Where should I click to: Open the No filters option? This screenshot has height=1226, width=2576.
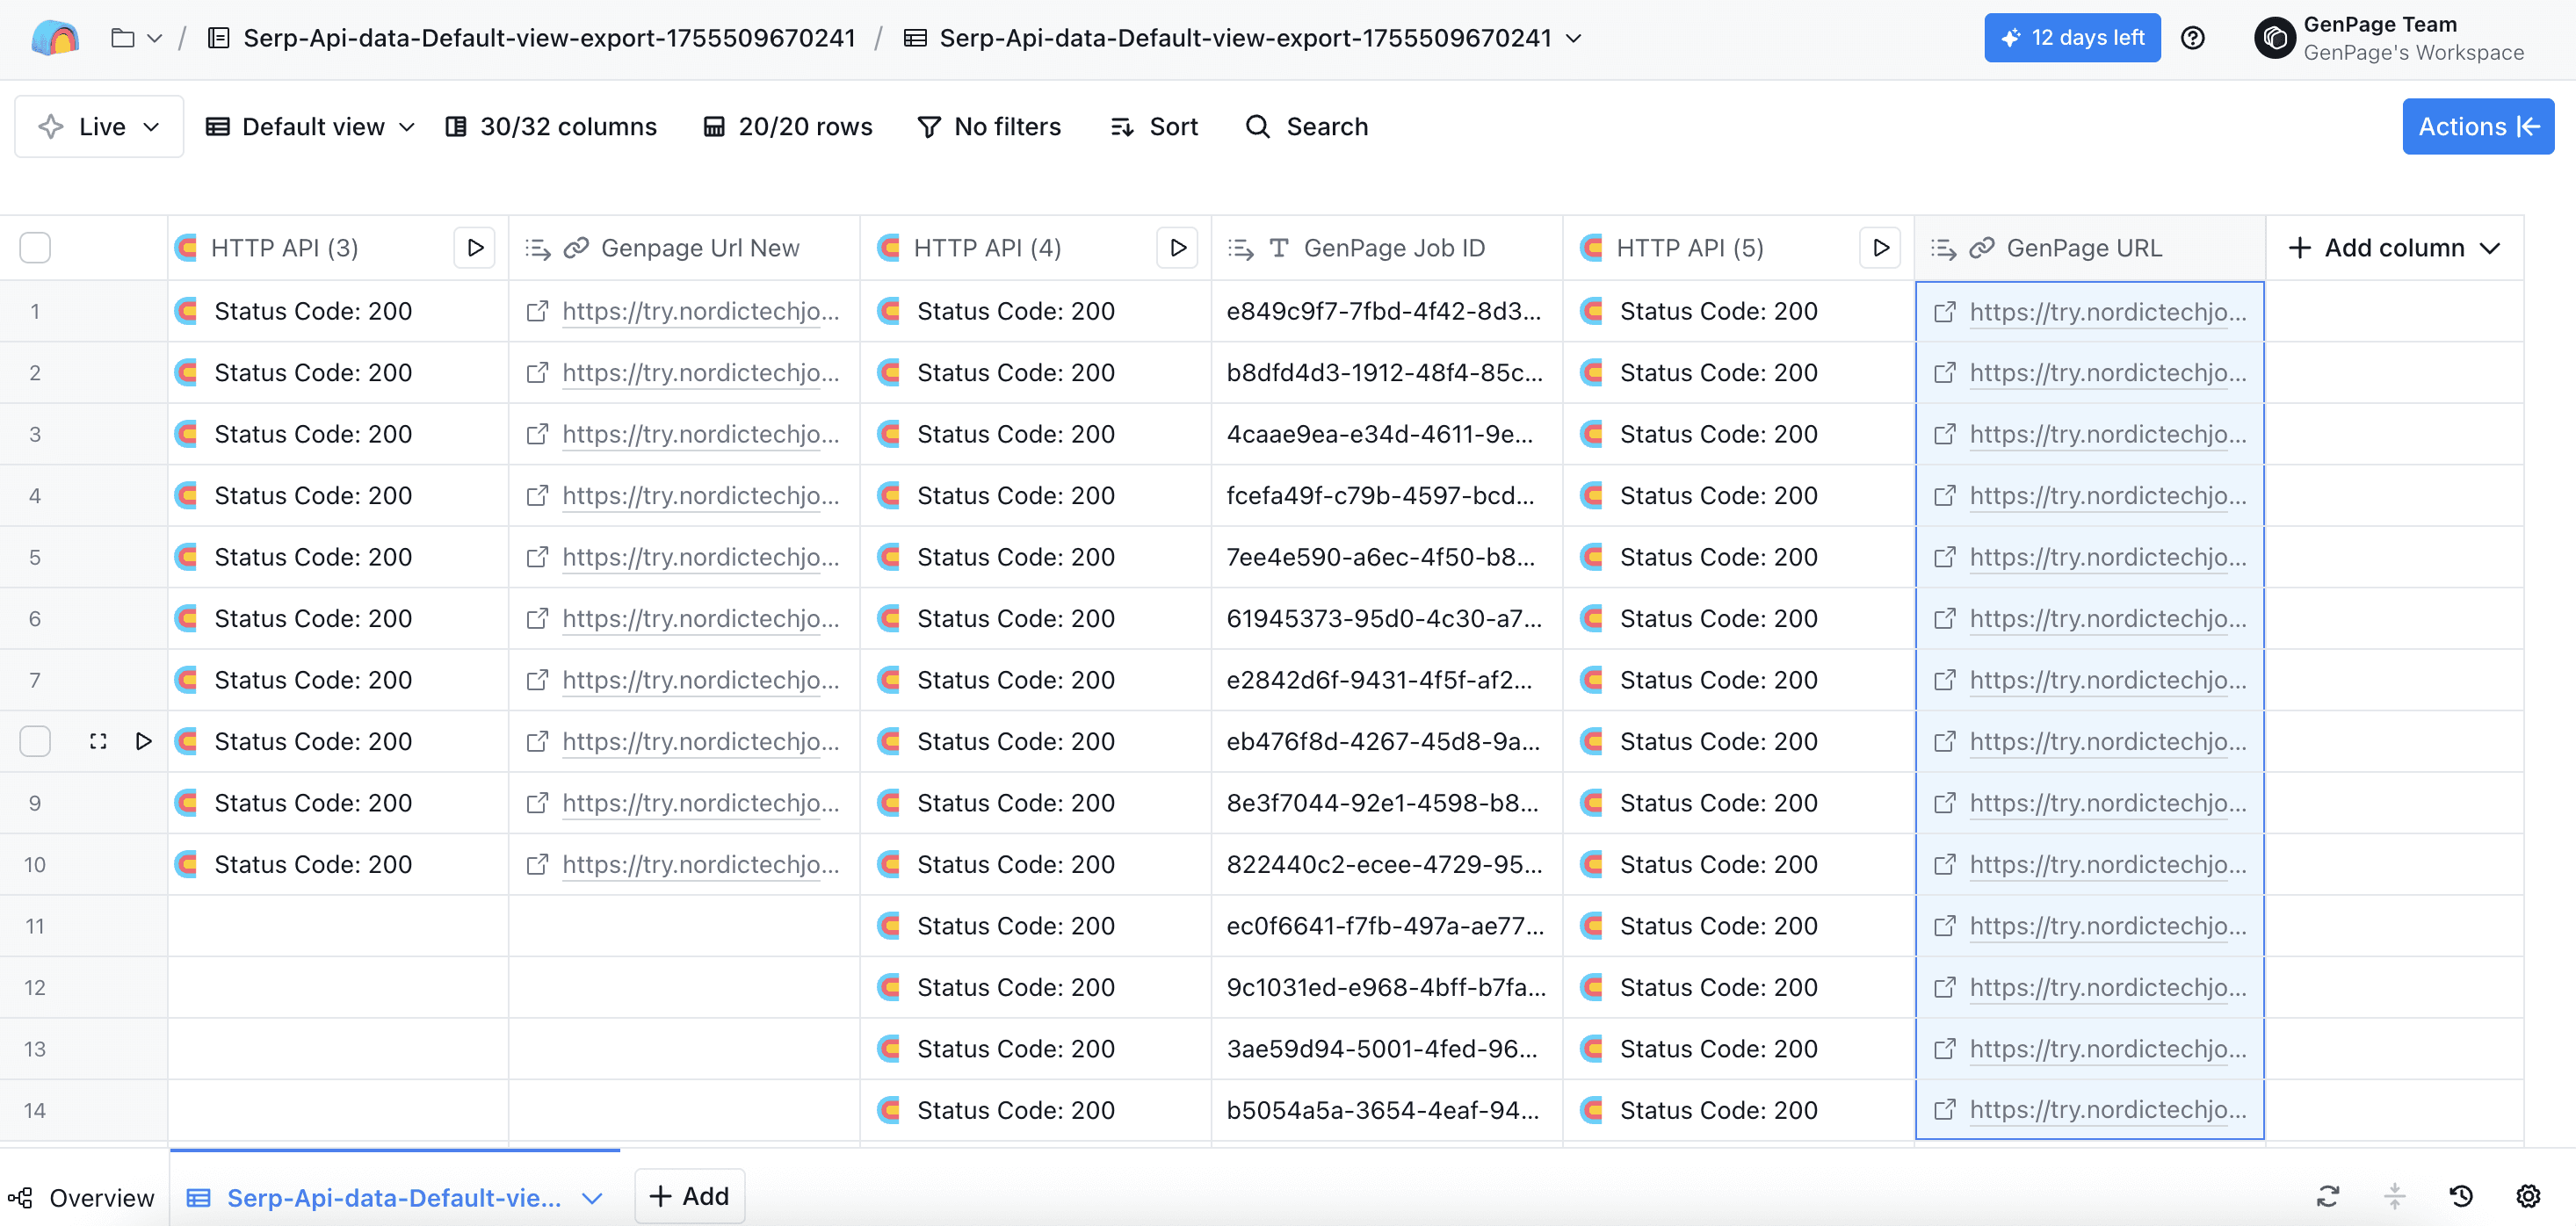click(989, 126)
